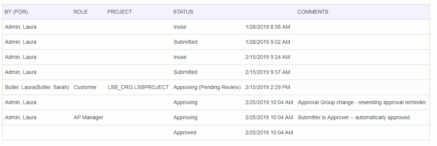Select the 2/15/2019 2:29 PM timestamp
Screen dimensions: 437x146
[268, 87]
